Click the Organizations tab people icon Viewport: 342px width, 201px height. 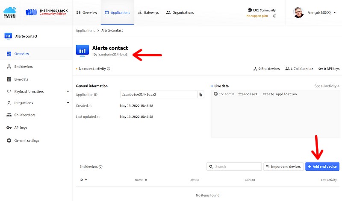(168, 12)
